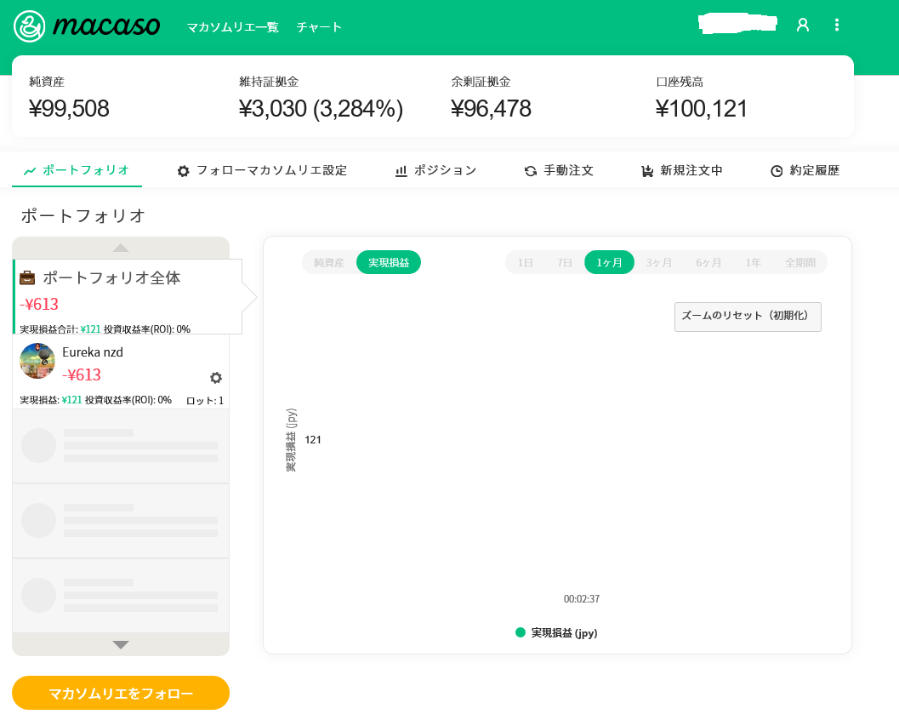This screenshot has height=720, width=899.
Task: Click the macaso duck logo
Action: pos(30,26)
